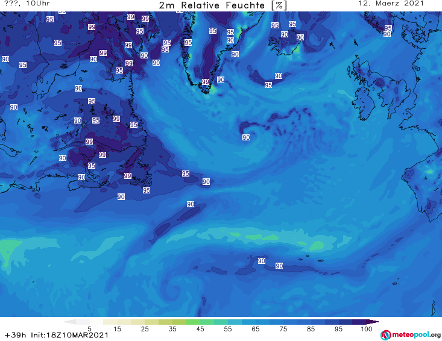
Task: Click the '55' tick label on the color bar
Action: 228,329
